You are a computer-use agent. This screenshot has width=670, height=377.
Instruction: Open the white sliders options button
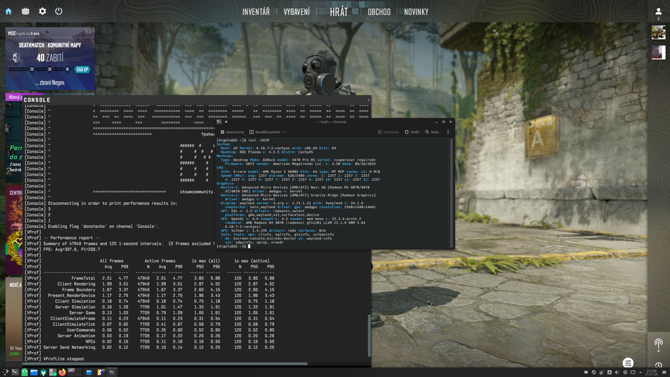point(628,363)
